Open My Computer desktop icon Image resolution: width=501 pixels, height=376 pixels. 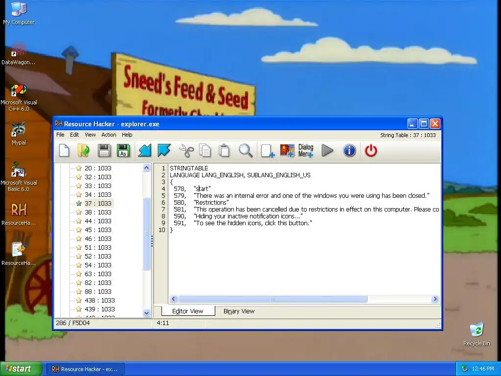[19, 13]
